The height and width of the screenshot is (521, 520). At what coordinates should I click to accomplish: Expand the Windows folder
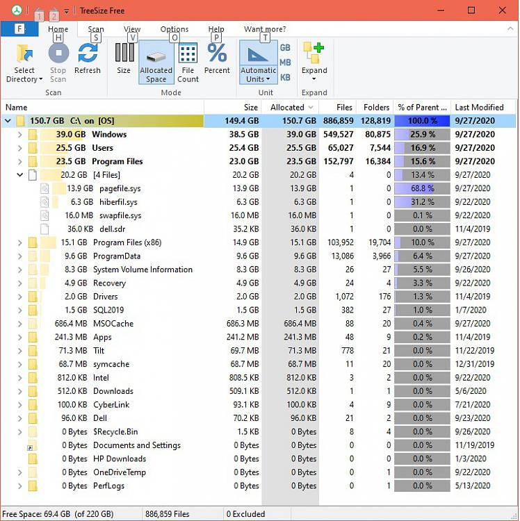(x=20, y=135)
